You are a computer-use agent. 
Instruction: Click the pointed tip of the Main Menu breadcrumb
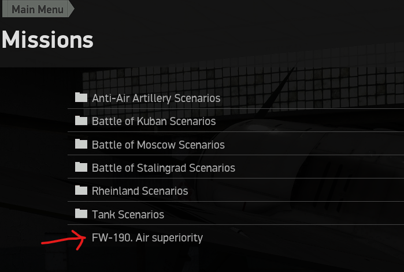pyautogui.click(x=72, y=9)
